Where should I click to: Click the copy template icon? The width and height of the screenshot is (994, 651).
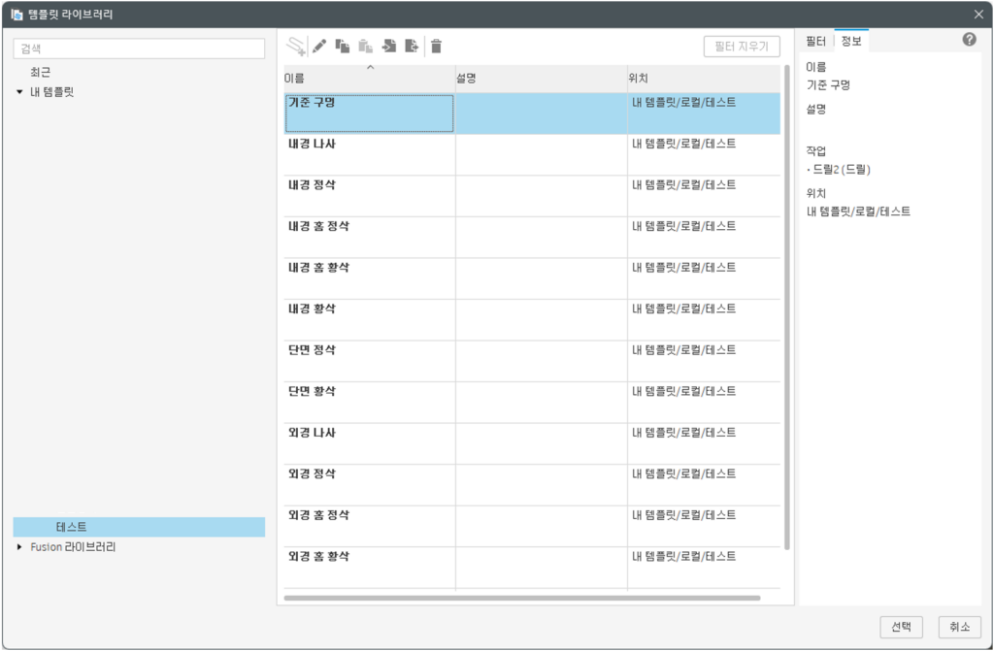coord(343,46)
